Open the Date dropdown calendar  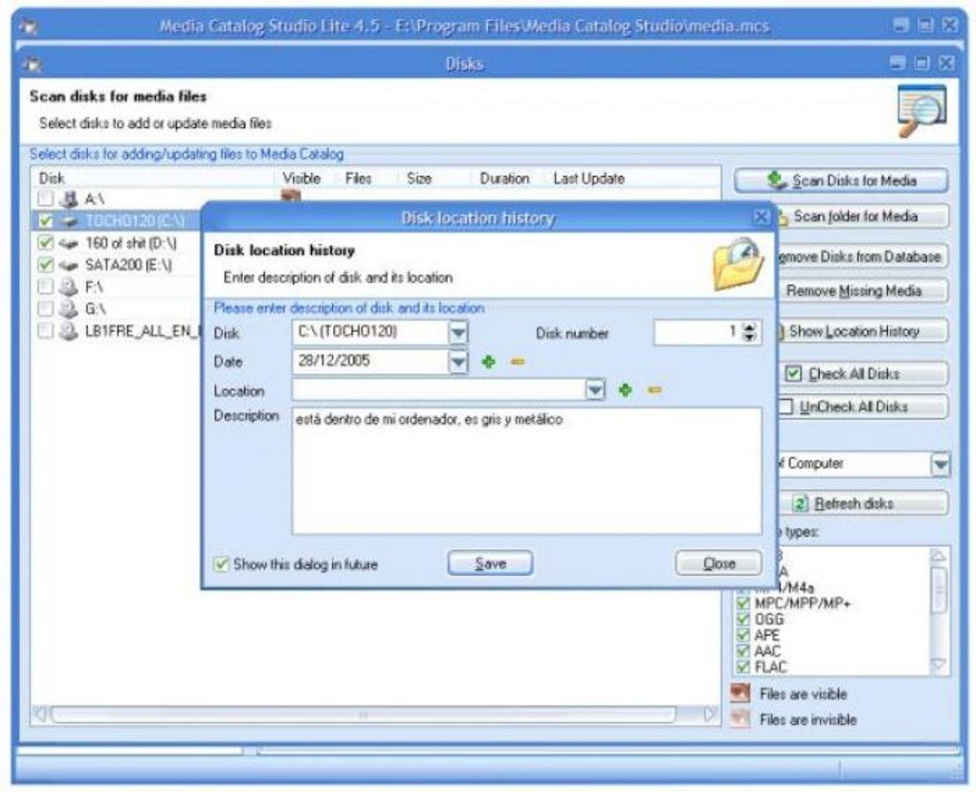(x=459, y=362)
